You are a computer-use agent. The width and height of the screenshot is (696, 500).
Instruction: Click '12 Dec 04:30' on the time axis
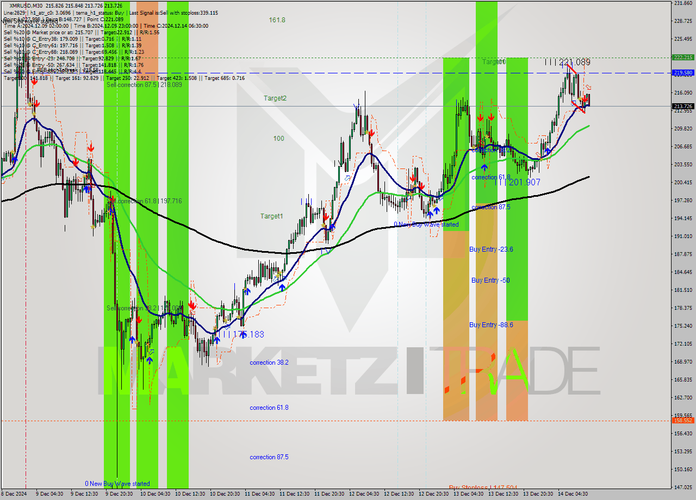(x=364, y=494)
